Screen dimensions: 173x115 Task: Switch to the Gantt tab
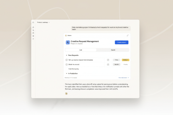click(113, 50)
